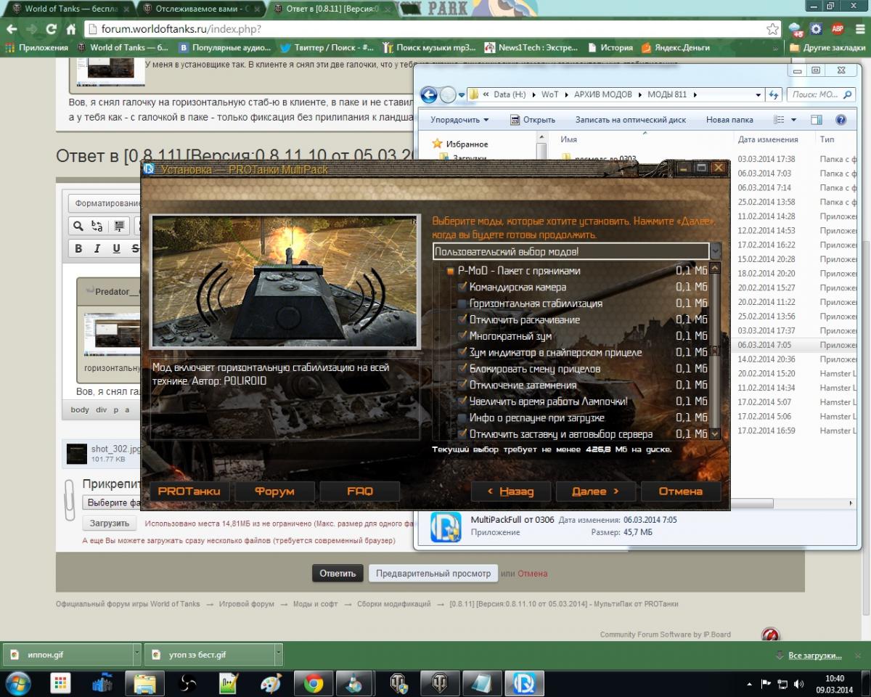Toggle the 'Горизонтальная стабилизация' checkbox
The image size is (871, 697).
[462, 303]
